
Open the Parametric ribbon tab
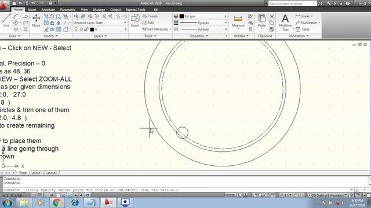tap(68, 10)
